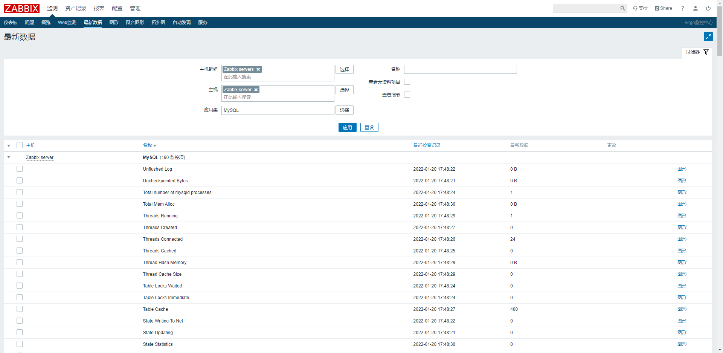
Task: Go to the 自动发现 submenu tab
Action: click(x=182, y=23)
